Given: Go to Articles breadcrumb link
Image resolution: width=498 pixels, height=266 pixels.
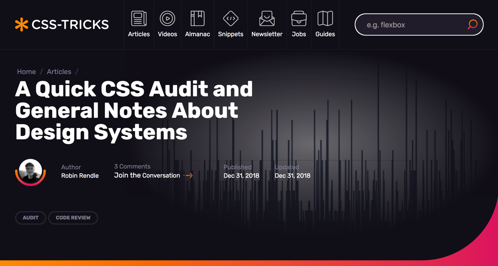Looking at the screenshot, I should (x=59, y=71).
